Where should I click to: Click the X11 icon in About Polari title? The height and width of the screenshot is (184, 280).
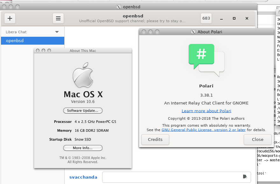193,32
